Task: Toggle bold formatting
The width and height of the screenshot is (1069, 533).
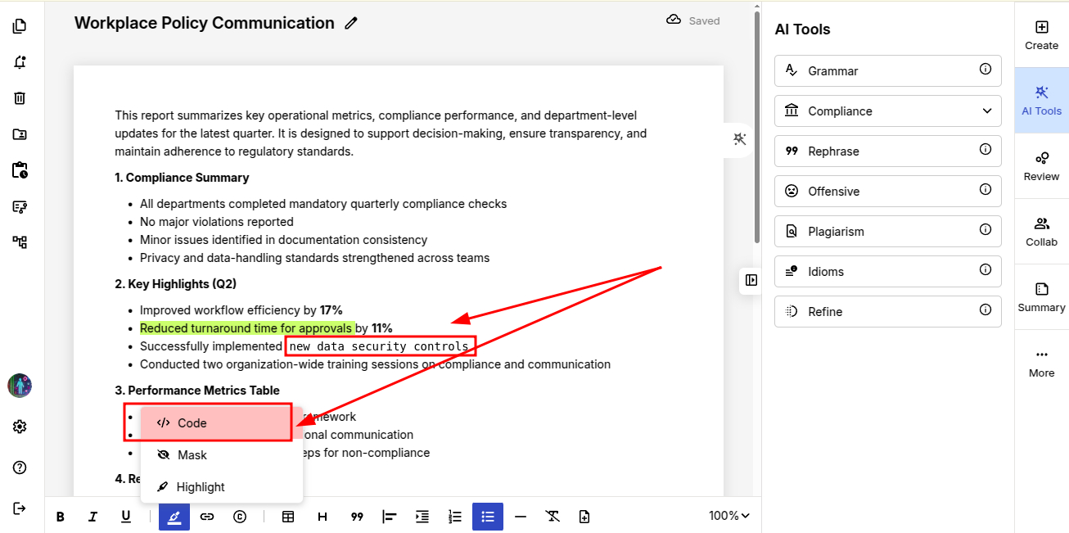Action: [x=60, y=517]
